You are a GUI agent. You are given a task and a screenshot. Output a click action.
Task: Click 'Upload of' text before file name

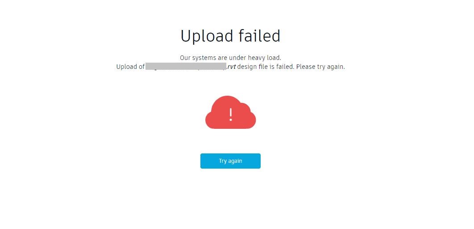tap(131, 67)
